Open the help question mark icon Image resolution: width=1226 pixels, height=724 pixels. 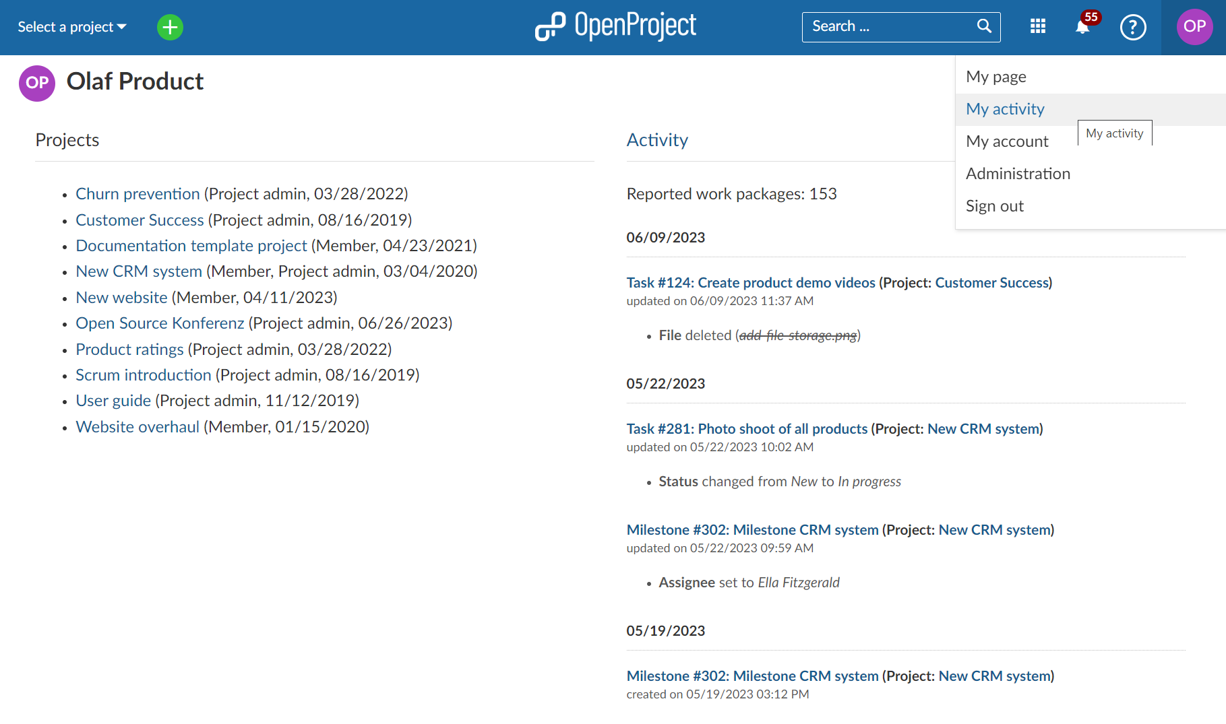tap(1133, 27)
